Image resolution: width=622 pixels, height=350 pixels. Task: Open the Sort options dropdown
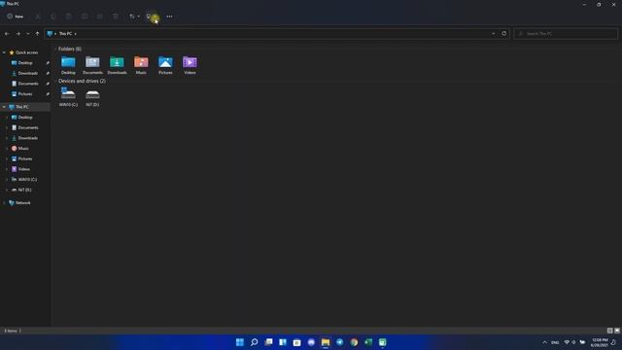134,17
